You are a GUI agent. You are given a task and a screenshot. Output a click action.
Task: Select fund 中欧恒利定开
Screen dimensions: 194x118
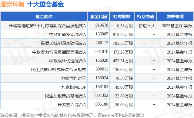[73, 78]
